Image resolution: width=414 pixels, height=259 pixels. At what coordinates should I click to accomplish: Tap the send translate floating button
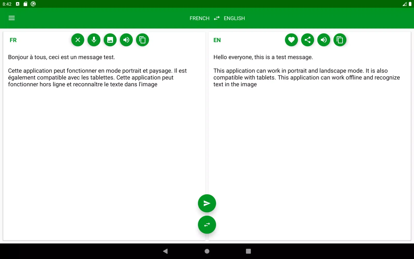tap(207, 203)
